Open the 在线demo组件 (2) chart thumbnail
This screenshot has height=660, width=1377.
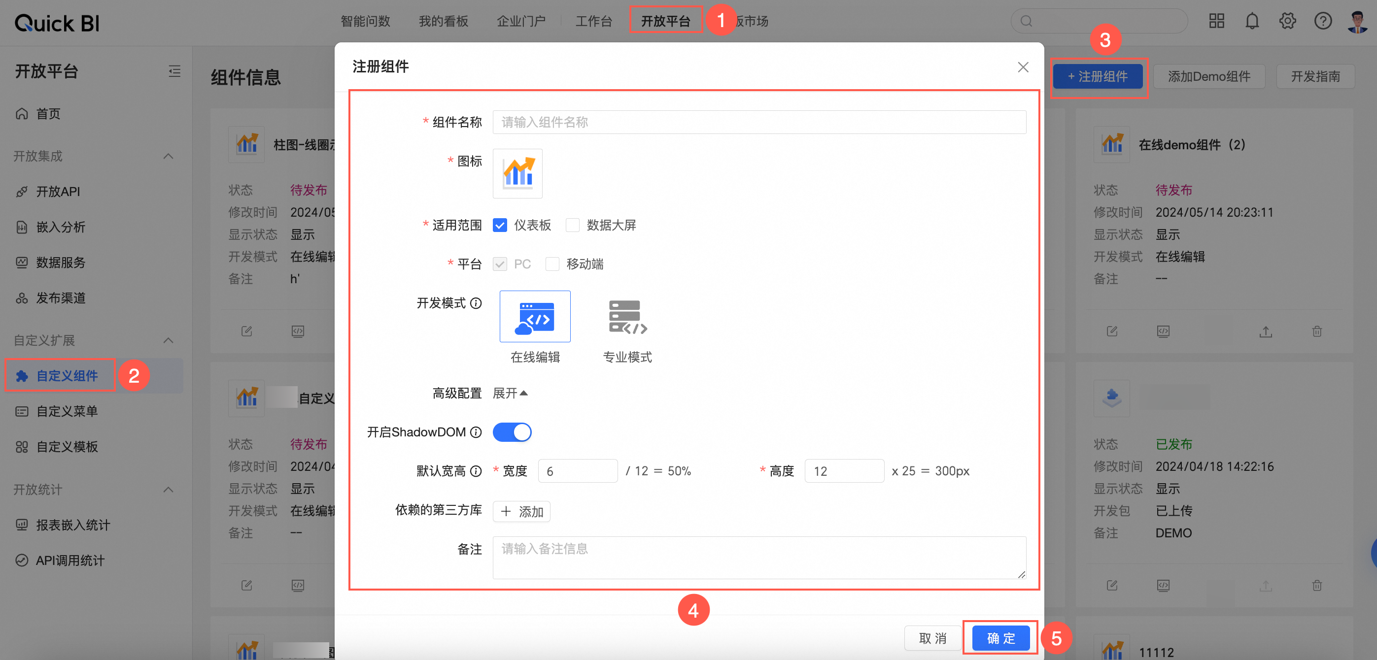[1112, 144]
